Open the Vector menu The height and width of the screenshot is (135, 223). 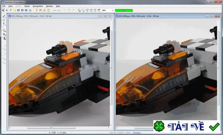click(x=27, y=6)
